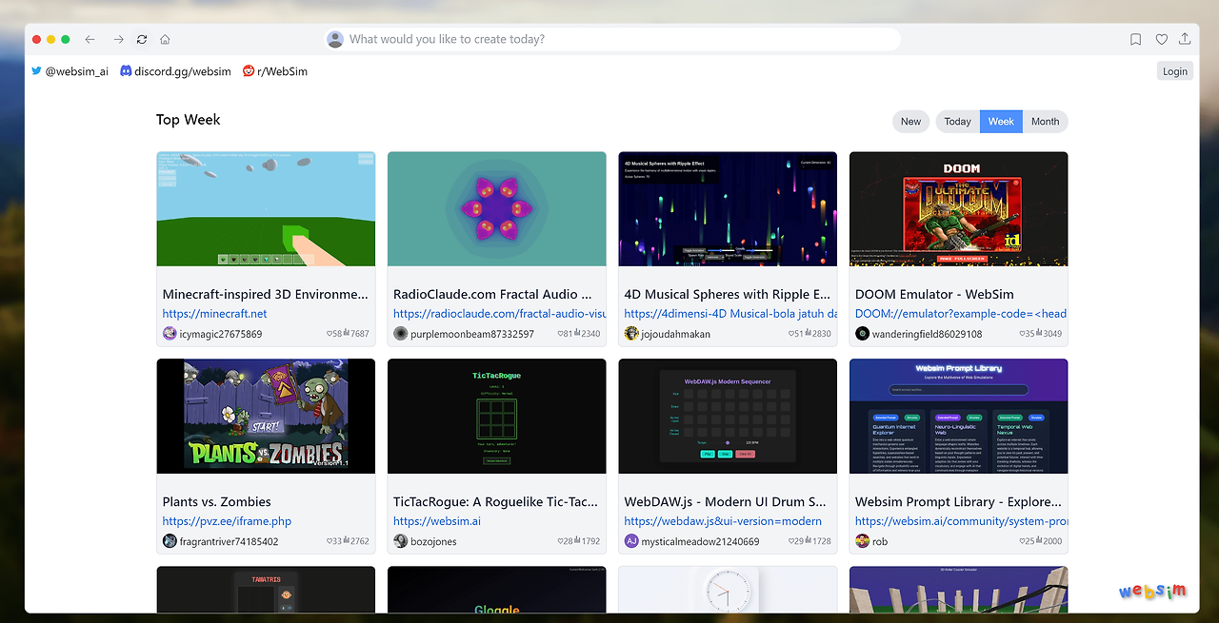The width and height of the screenshot is (1219, 623).
Task: Open the home icon in toolbar
Action: point(165,39)
